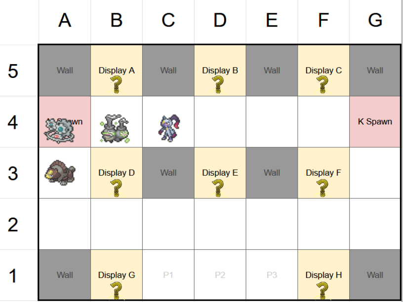Select the question mark under Display E
The image size is (403, 302).
(220, 187)
